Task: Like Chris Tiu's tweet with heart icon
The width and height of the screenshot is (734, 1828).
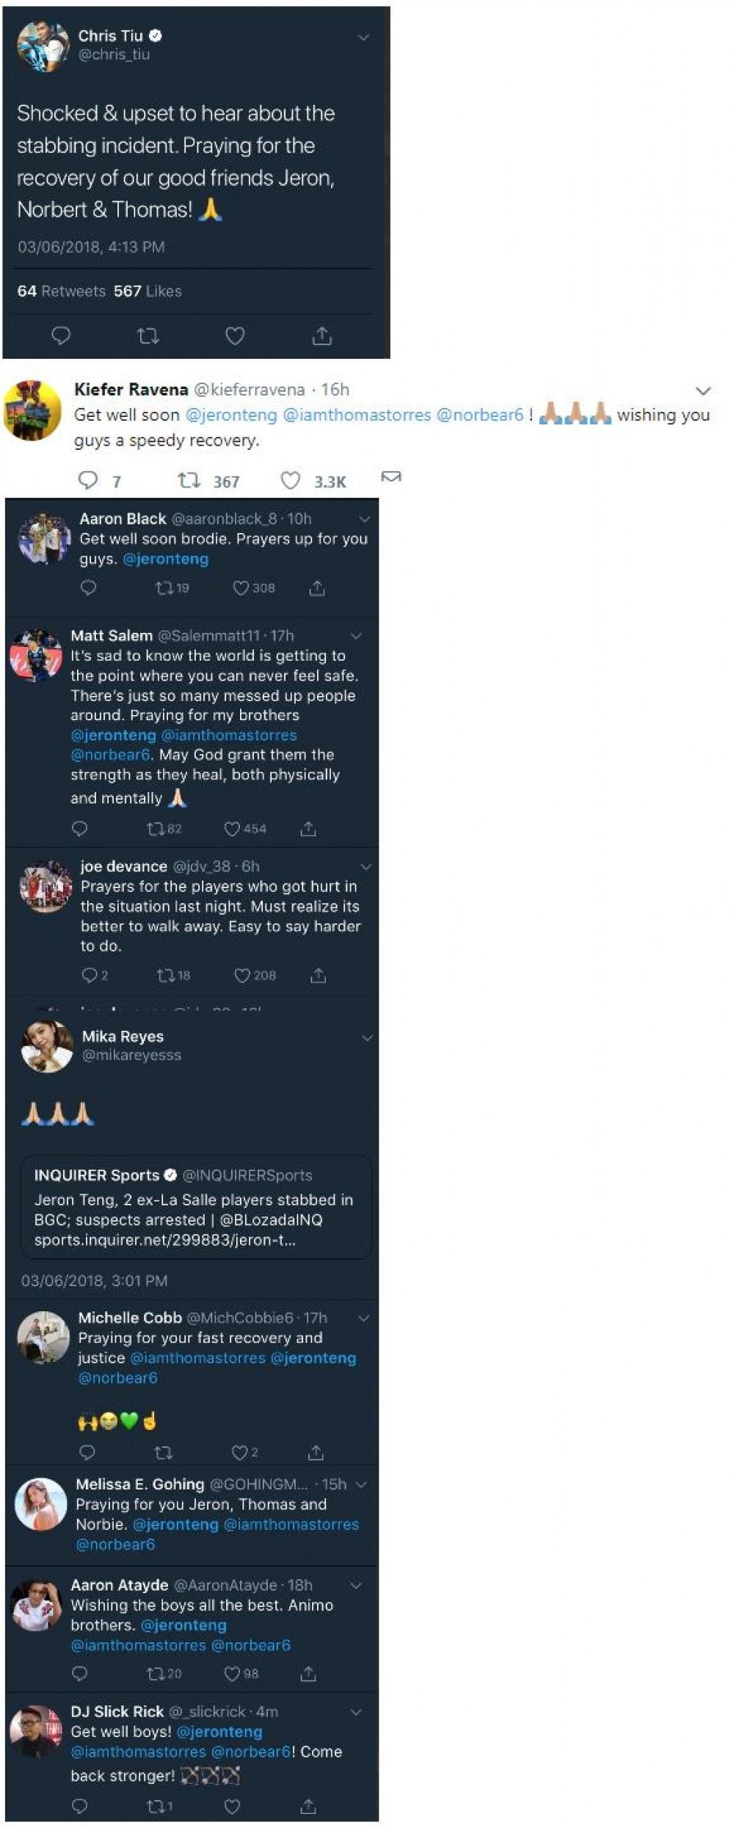Action: (235, 336)
